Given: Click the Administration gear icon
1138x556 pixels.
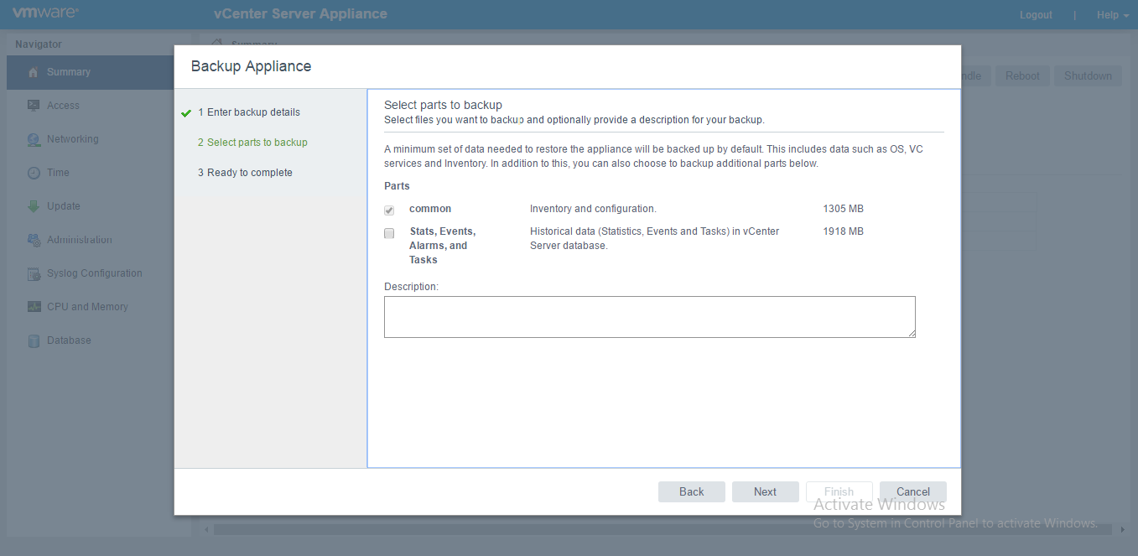Looking at the screenshot, I should pyautogui.click(x=34, y=240).
